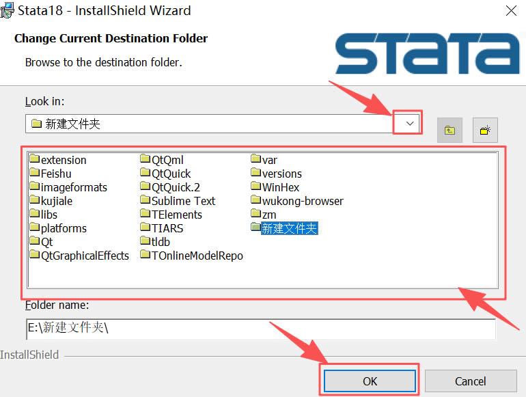Select the highlighted 新建文件夹 folder
The image size is (526, 397).
(289, 228)
